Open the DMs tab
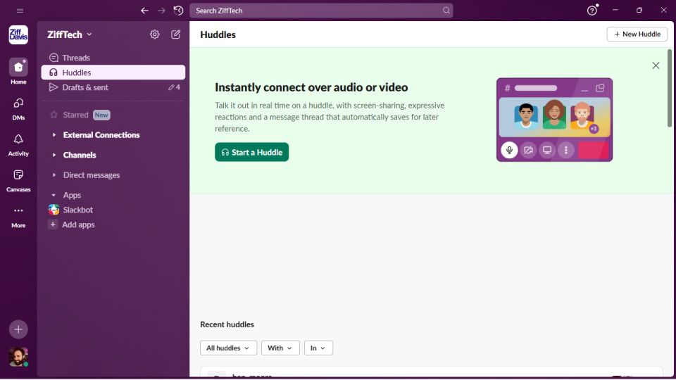Image resolution: width=676 pixels, height=380 pixels. coord(18,108)
